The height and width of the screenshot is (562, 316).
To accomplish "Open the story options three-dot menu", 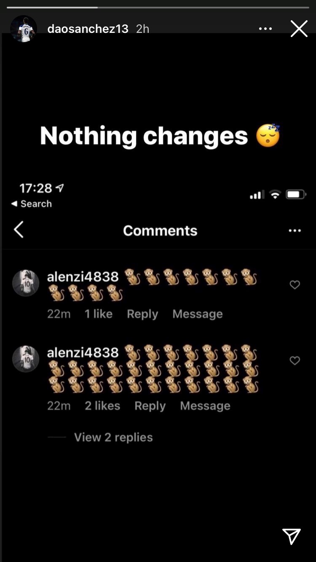I will 265,29.
